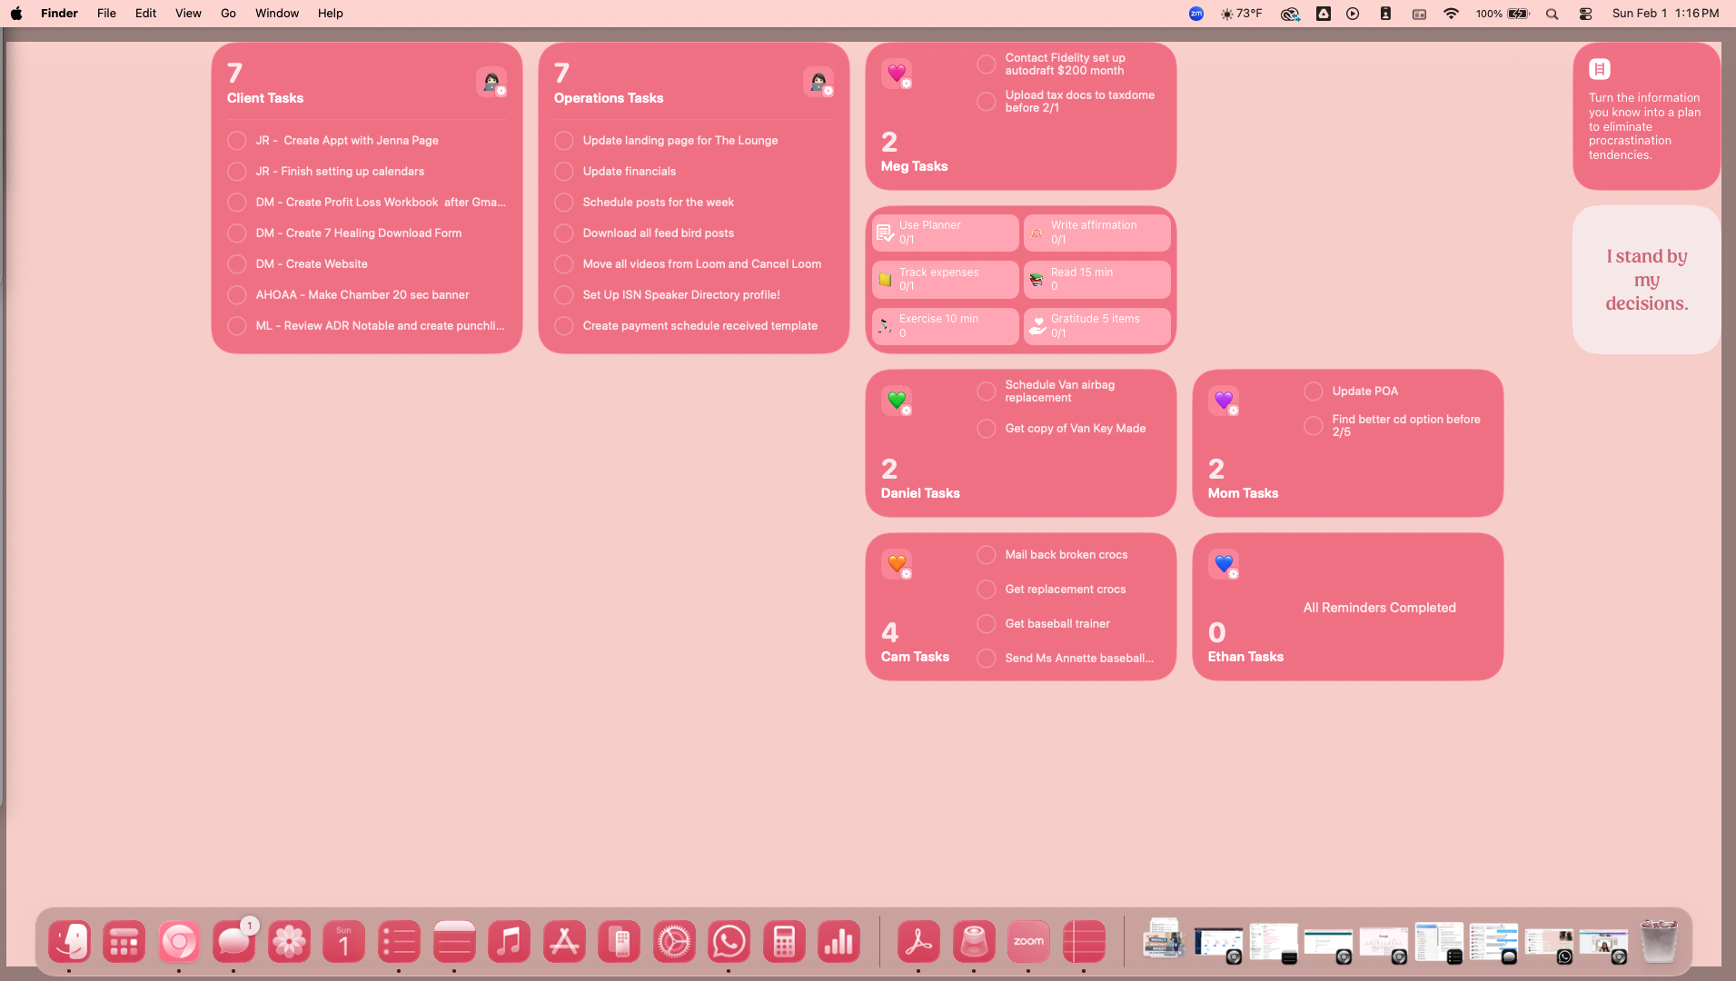Open Apple Music from the Dock
The image size is (1736, 981).
[510, 941]
